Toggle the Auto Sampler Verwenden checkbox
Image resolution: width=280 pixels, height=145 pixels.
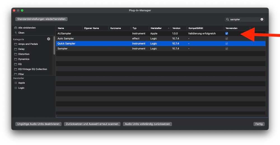(227, 39)
